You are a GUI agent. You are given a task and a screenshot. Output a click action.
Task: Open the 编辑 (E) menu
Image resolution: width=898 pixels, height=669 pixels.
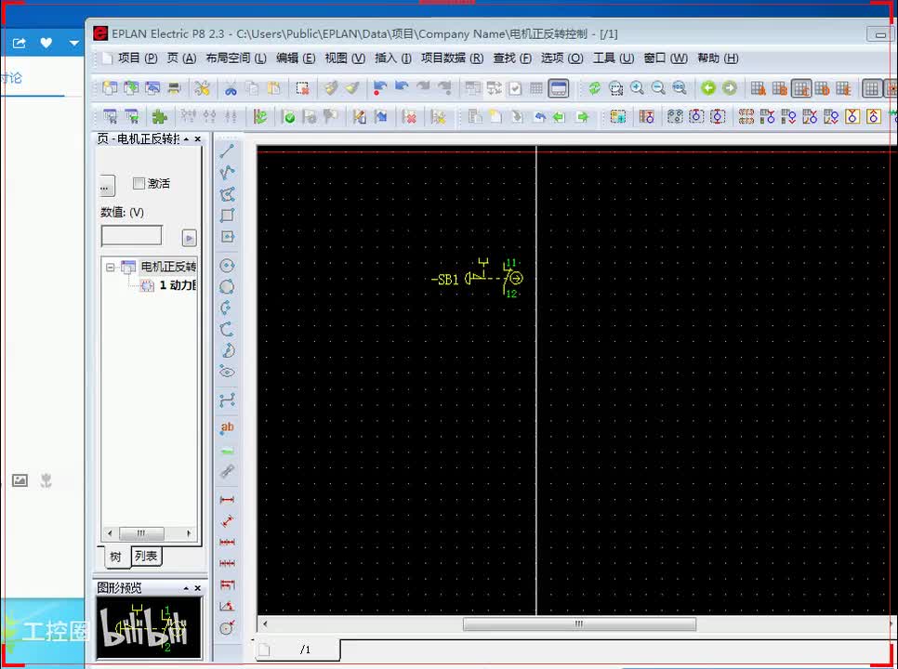click(296, 59)
